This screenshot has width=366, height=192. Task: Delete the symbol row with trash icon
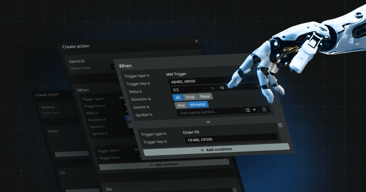click(x=264, y=109)
